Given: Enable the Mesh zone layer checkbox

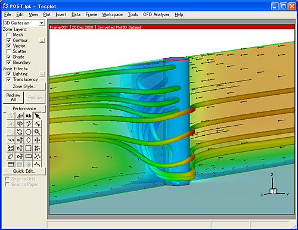Looking at the screenshot, I should click(9, 35).
